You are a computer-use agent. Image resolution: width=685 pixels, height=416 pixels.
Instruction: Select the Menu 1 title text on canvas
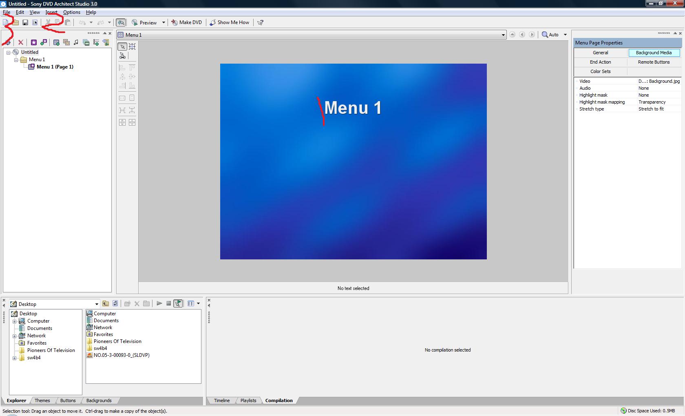[x=353, y=108]
